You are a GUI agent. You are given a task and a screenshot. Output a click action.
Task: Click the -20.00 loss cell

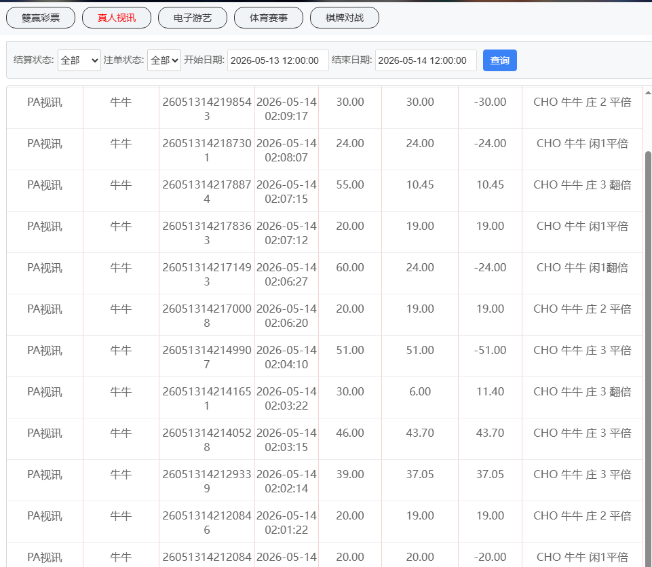coord(491,557)
